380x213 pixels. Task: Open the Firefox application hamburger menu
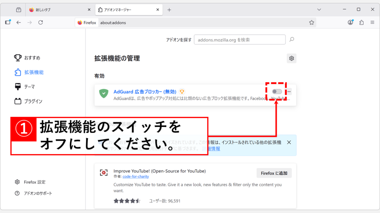(372, 23)
